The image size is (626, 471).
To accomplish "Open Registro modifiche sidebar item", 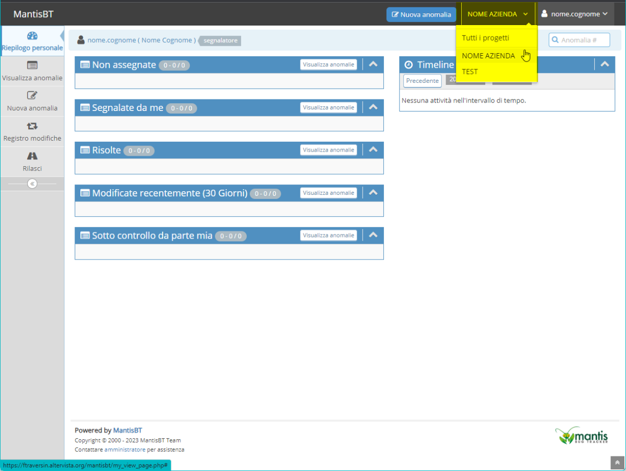I will click(x=32, y=126).
